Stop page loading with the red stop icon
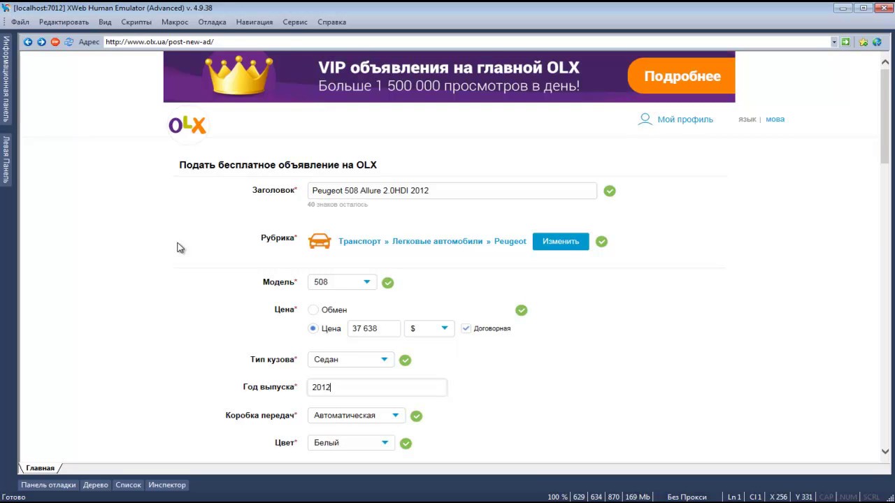 (55, 42)
